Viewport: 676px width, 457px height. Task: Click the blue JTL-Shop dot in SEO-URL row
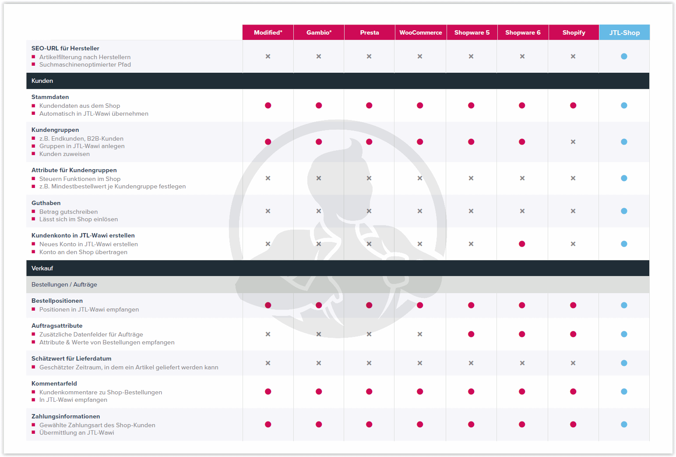point(624,57)
